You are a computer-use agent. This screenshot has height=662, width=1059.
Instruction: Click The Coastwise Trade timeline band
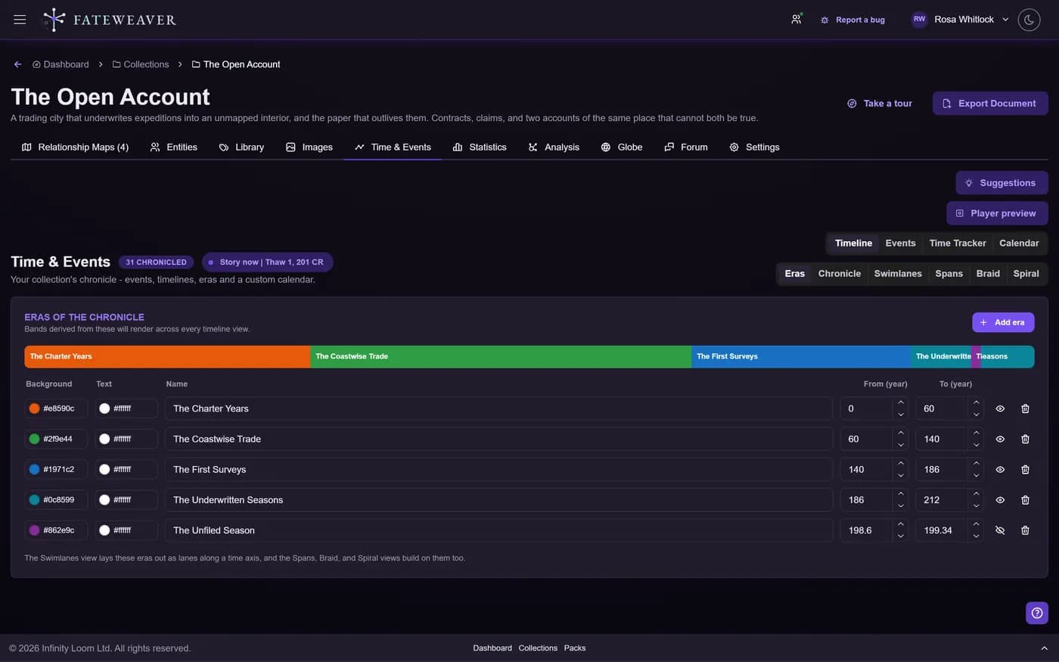point(501,356)
